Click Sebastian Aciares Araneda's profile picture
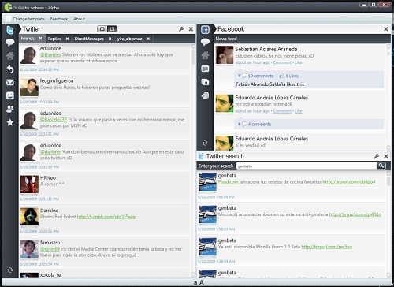 (x=225, y=55)
